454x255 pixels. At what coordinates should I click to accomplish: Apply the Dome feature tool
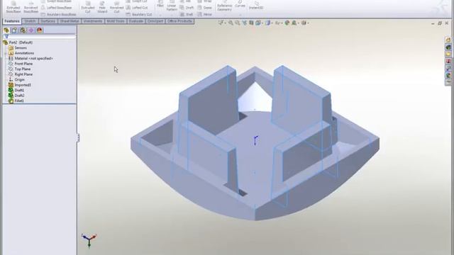pos(205,8)
